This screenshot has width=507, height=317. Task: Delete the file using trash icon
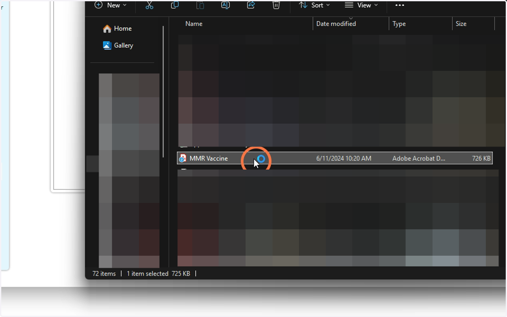tap(276, 5)
